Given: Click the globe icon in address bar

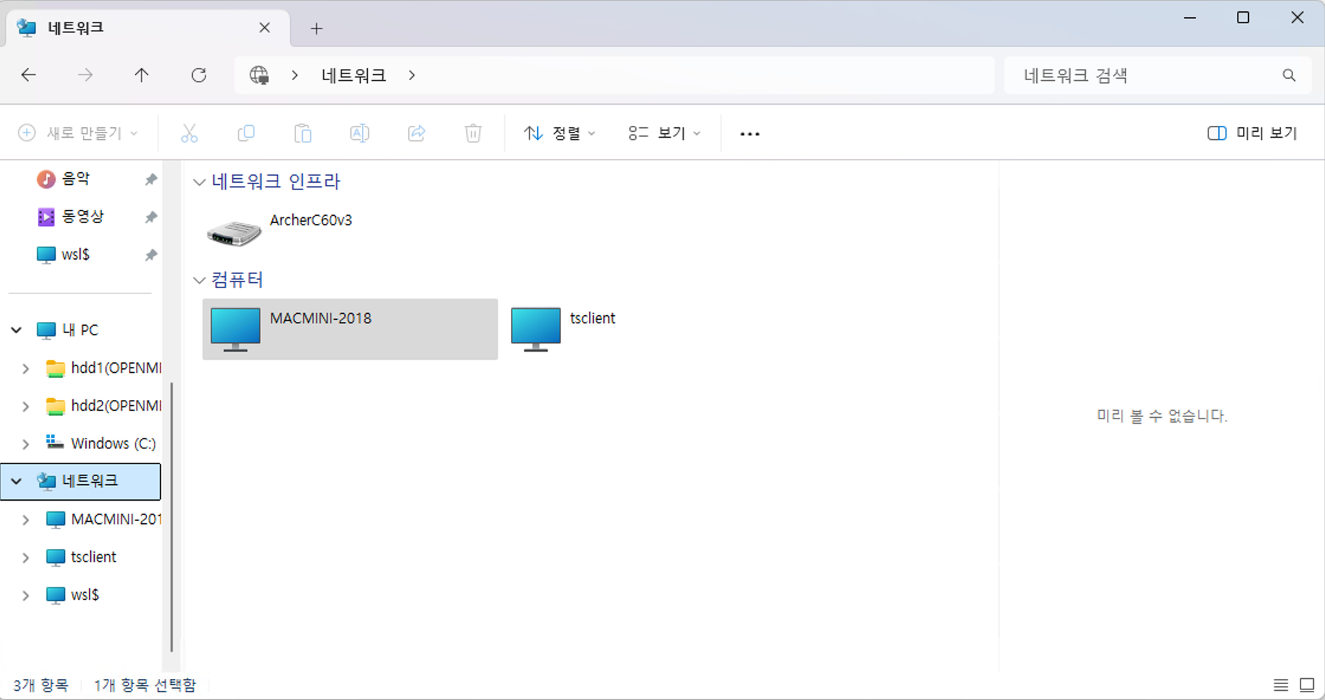Looking at the screenshot, I should (x=259, y=75).
